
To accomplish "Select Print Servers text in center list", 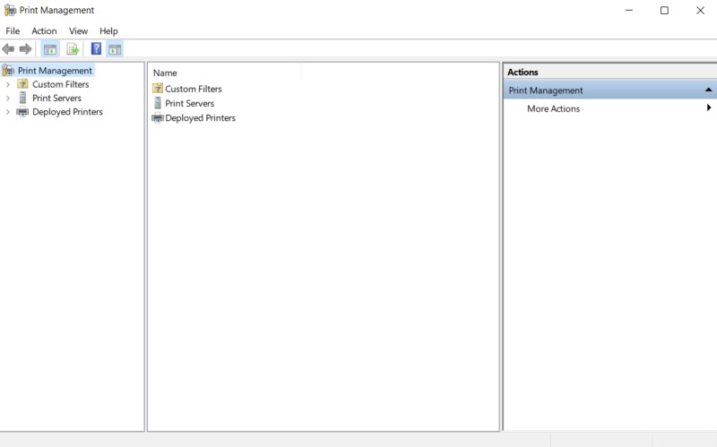I will click(189, 103).
